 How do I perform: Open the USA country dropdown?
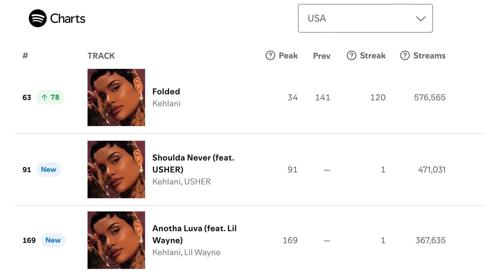[x=365, y=18]
